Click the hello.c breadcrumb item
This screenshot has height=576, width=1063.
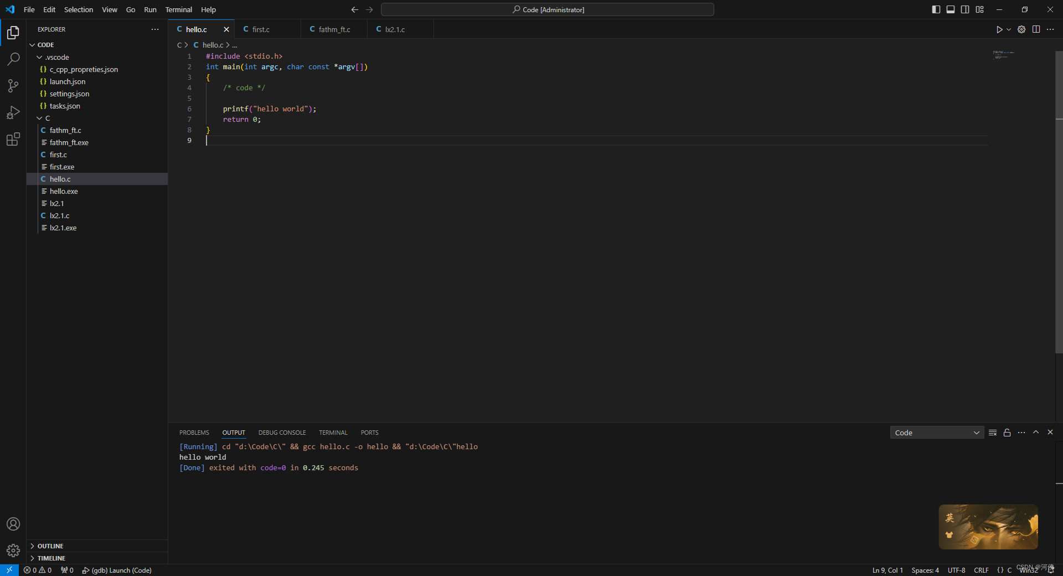click(x=213, y=45)
